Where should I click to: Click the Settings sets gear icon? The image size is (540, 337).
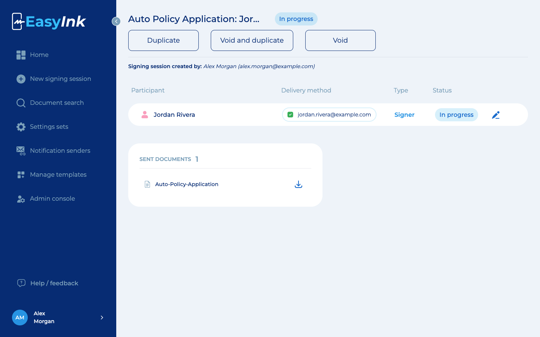[21, 127]
